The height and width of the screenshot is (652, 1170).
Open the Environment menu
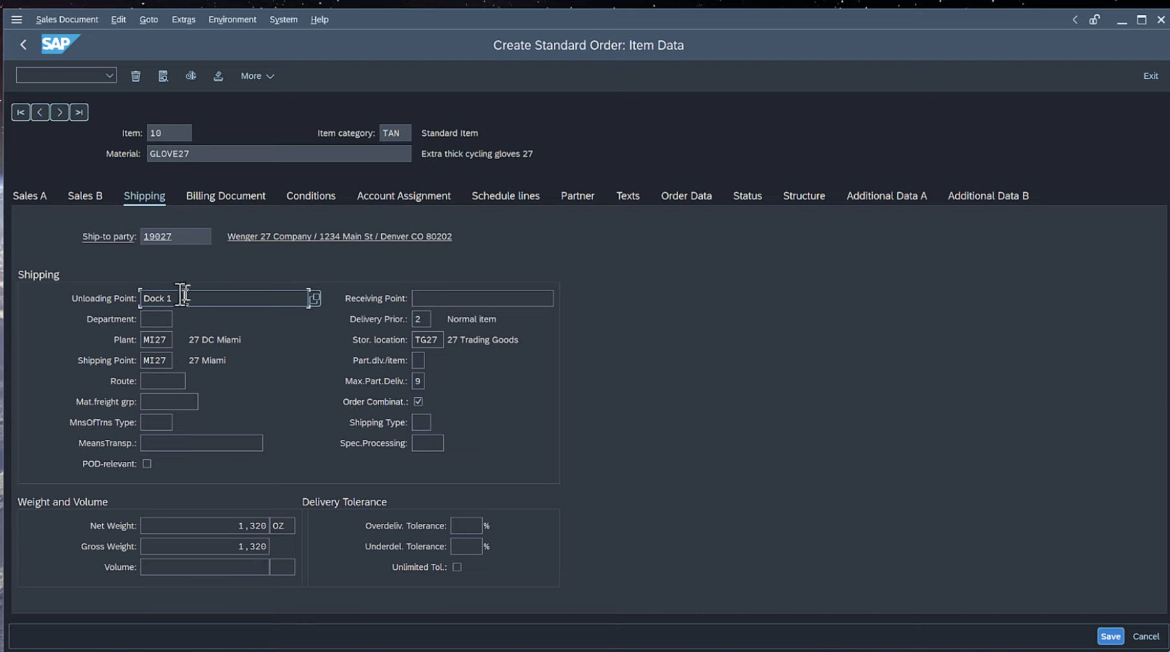(232, 19)
